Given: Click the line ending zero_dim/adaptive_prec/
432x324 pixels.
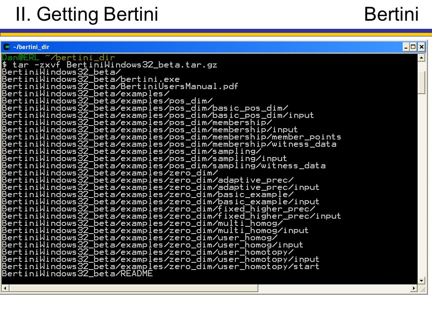Looking at the screenshot, I should 148,180.
